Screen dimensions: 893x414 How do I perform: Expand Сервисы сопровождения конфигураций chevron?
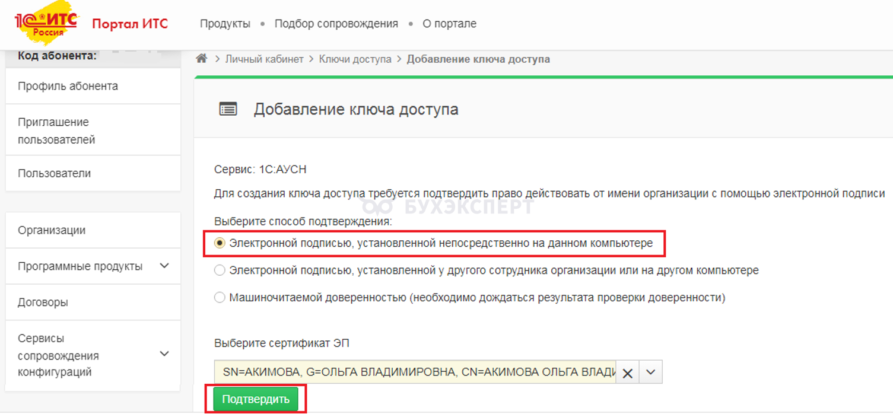[164, 354]
